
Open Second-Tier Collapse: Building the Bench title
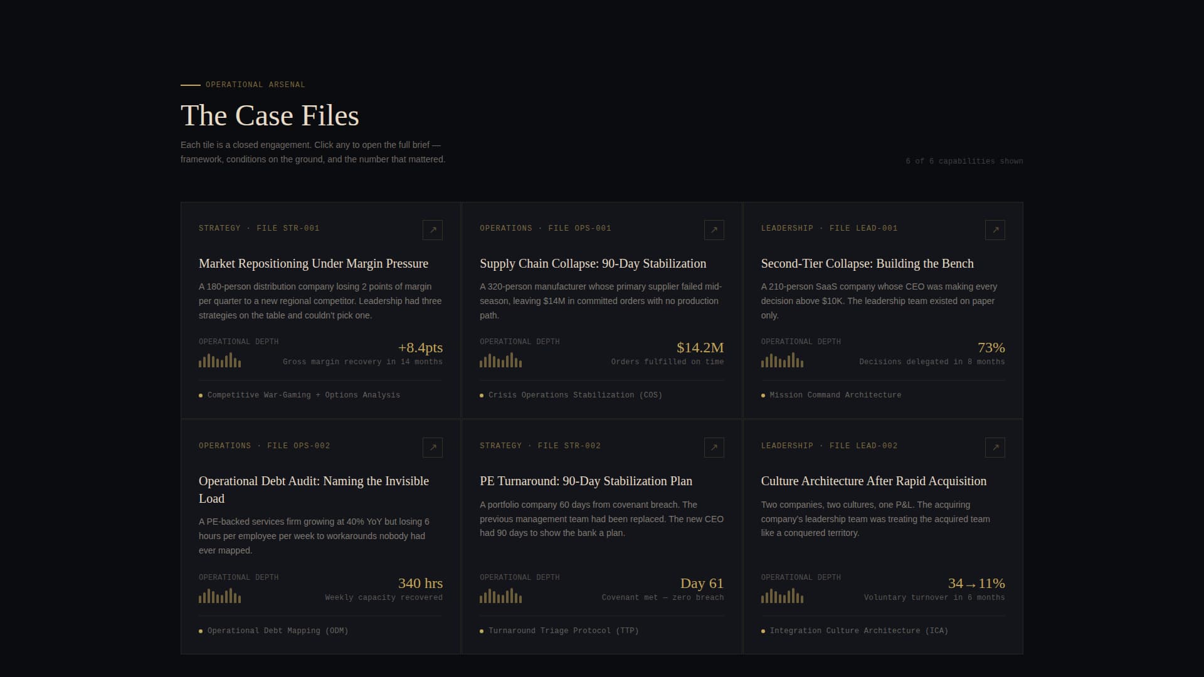[867, 264]
